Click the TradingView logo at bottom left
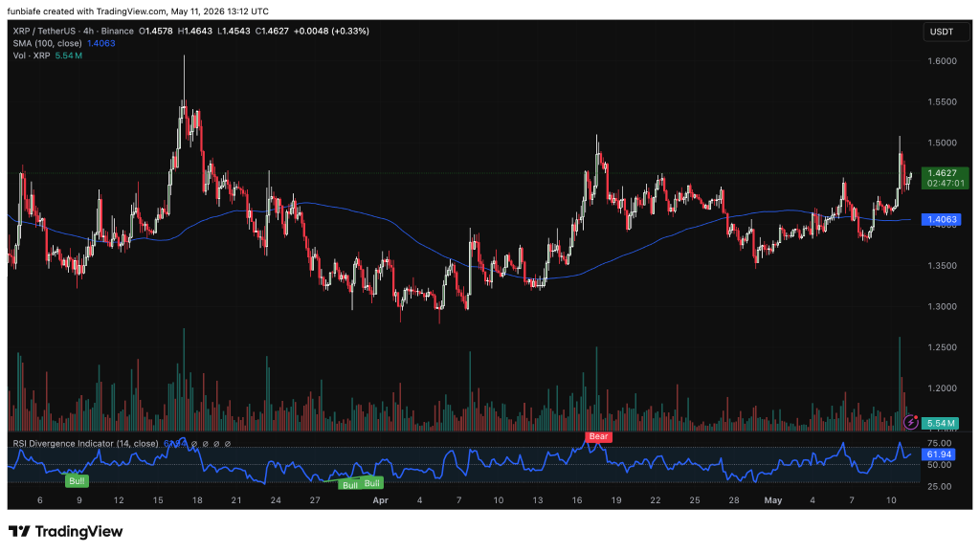 (66, 532)
